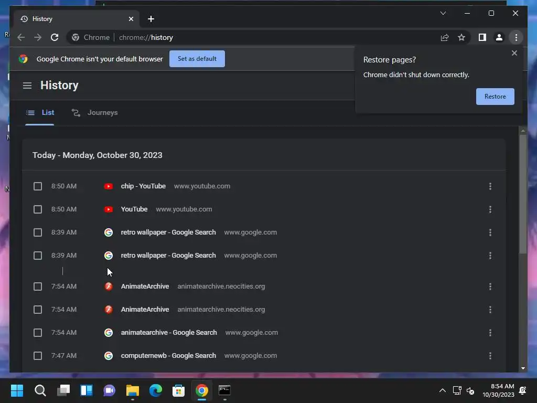Open actions menu for first AnimateArchive entry
Screen dimensions: 537x403
(x=490, y=286)
